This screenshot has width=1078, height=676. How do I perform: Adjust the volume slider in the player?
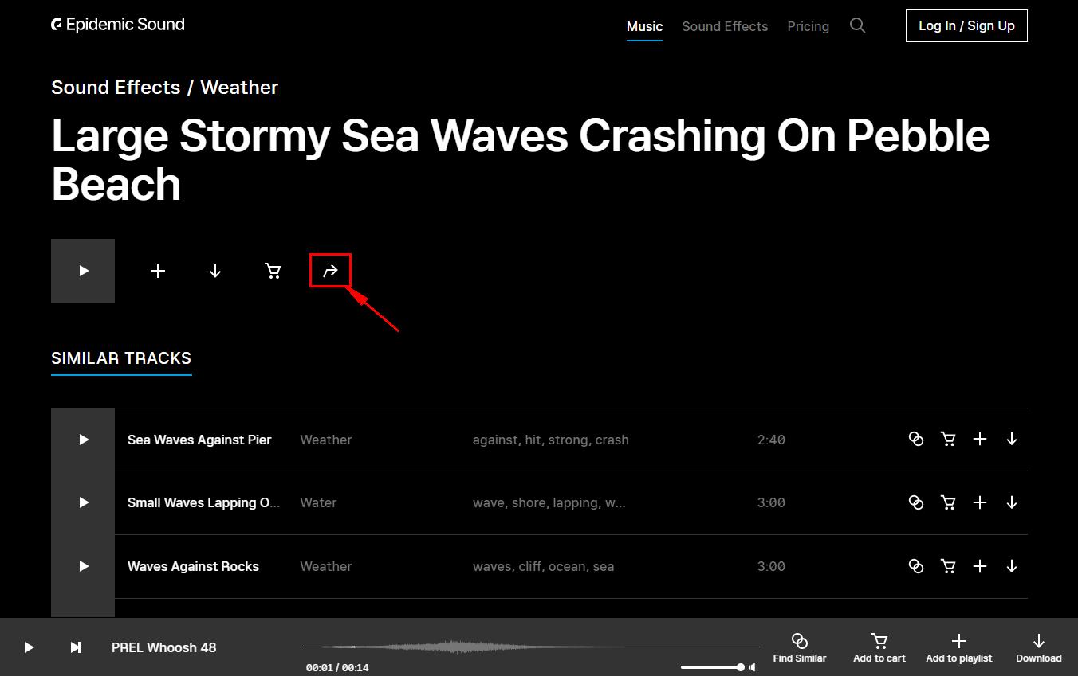(712, 667)
